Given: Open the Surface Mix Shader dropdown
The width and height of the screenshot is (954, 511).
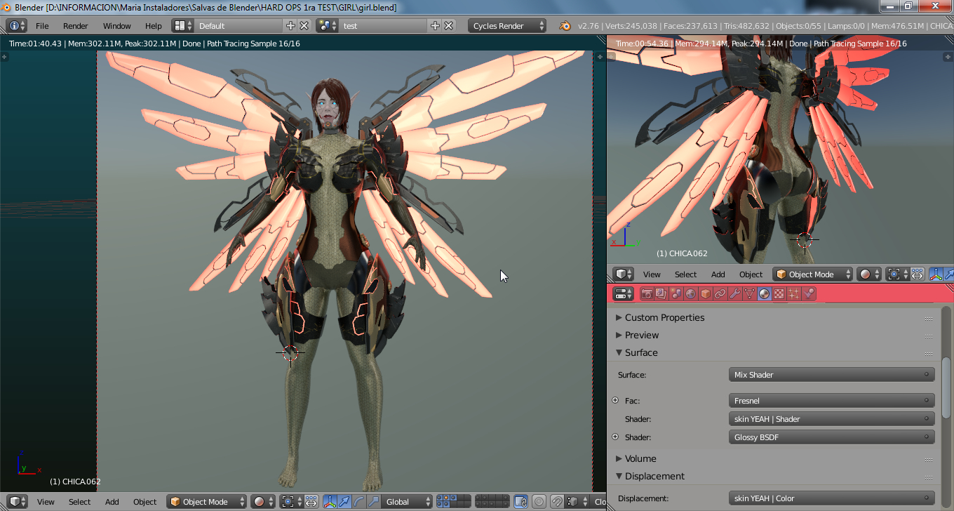Looking at the screenshot, I should click(832, 375).
